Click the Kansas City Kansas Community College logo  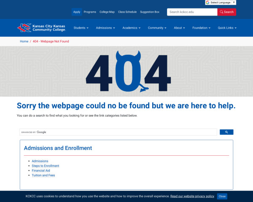click(x=41, y=28)
